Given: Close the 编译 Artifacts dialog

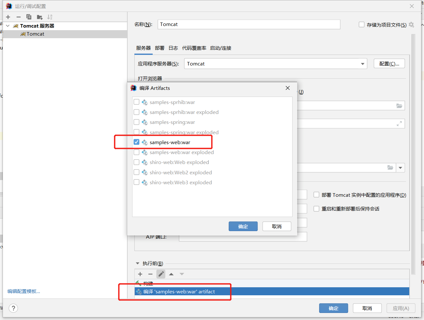Looking at the screenshot, I should tap(288, 88).
